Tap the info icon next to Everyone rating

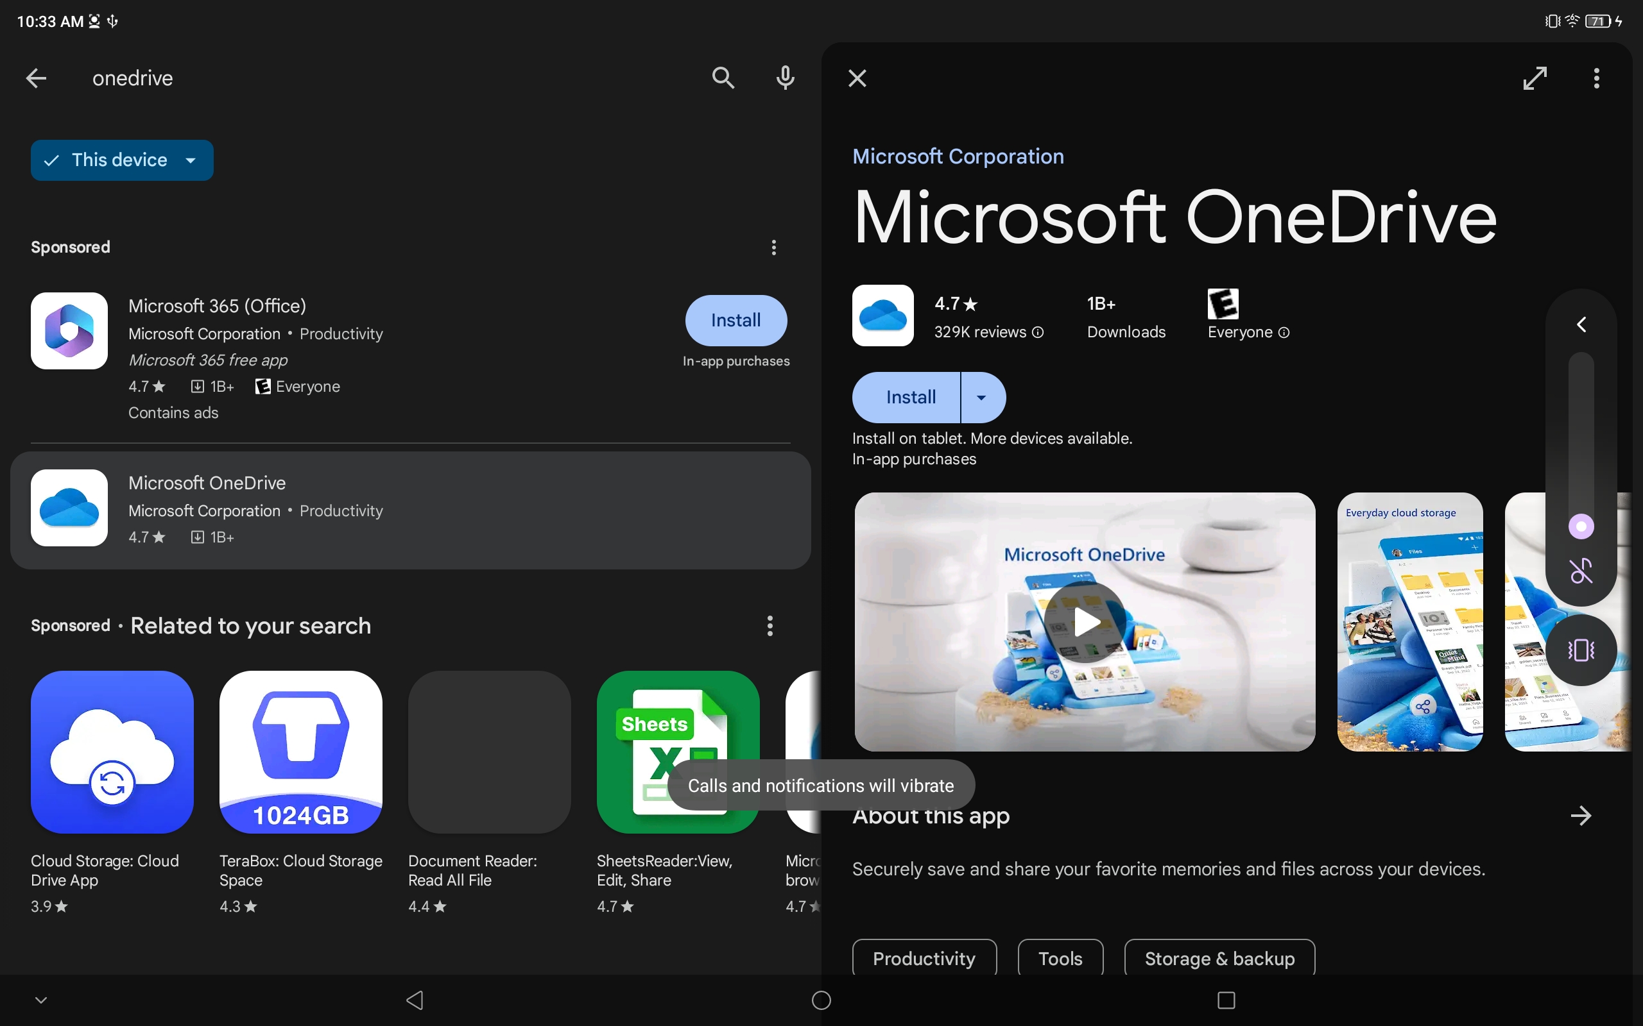coord(1284,333)
